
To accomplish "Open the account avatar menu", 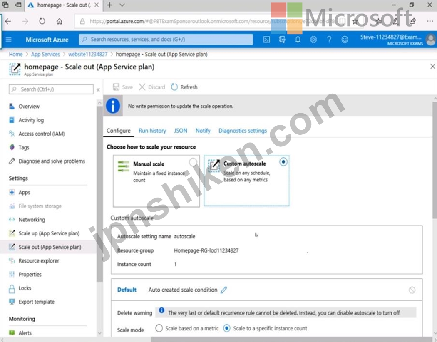I will click(431, 40).
